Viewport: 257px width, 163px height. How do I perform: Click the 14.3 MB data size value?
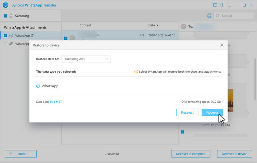pos(55,102)
